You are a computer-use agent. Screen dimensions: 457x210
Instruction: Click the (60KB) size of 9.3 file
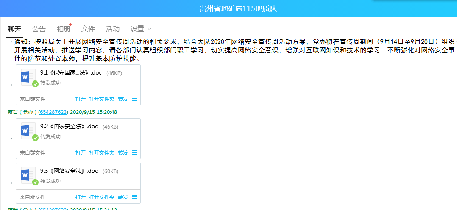pos(111,171)
